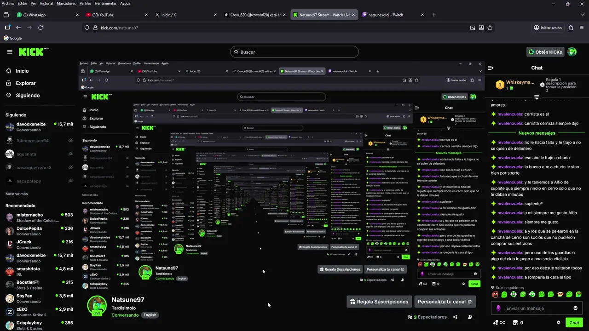
Task: Open 94impresion94 offline channel
Action: [x=39, y=141]
